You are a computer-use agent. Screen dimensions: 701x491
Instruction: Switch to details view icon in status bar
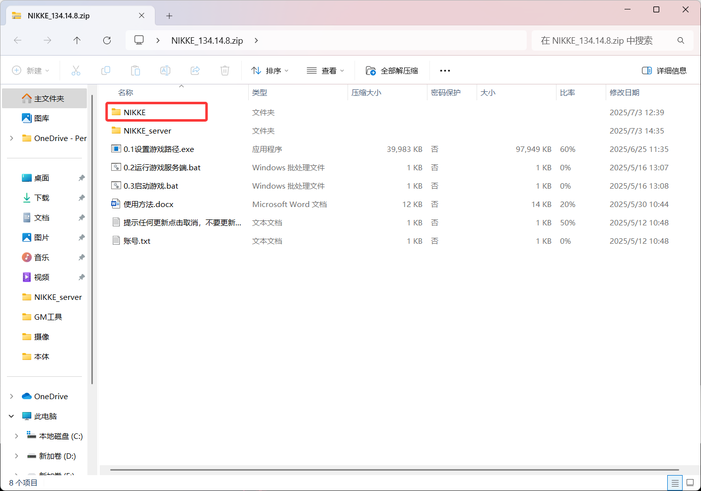click(x=675, y=483)
